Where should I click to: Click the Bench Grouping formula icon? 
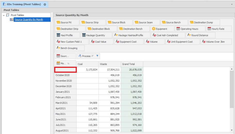(58, 48)
